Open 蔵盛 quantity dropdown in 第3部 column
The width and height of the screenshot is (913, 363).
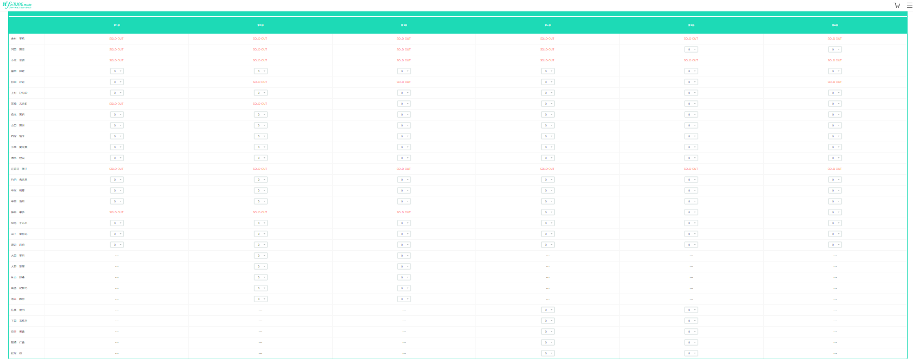tap(404, 288)
